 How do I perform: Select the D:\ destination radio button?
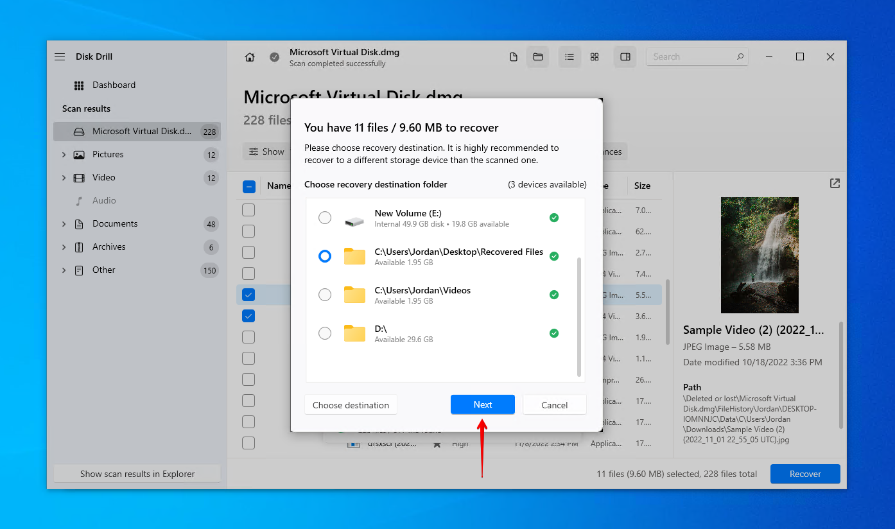325,333
